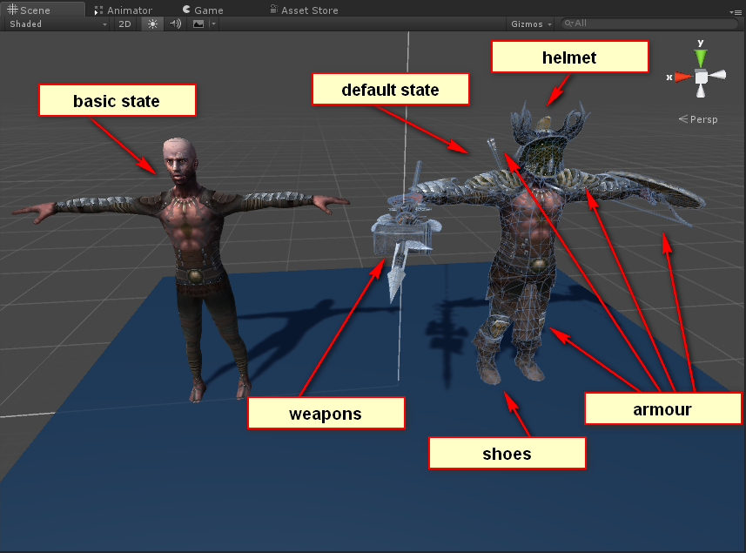Toggle 2D view mode
The height and width of the screenshot is (553, 746).
pos(124,24)
